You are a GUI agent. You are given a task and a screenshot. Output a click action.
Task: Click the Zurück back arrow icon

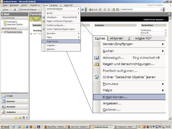(x=90, y=10)
